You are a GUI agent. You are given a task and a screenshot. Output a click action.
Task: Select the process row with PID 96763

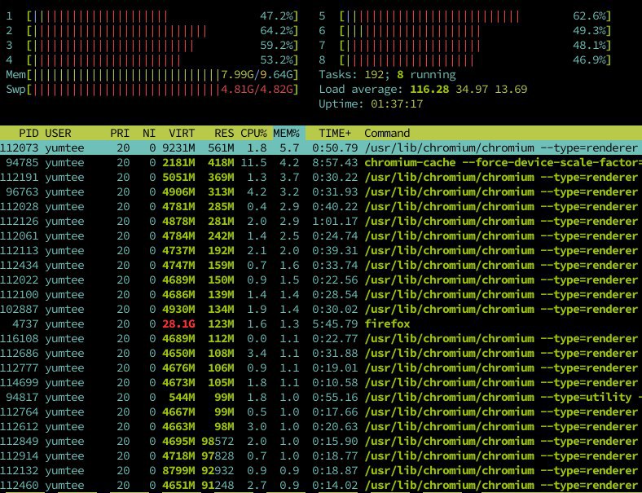coord(321,192)
